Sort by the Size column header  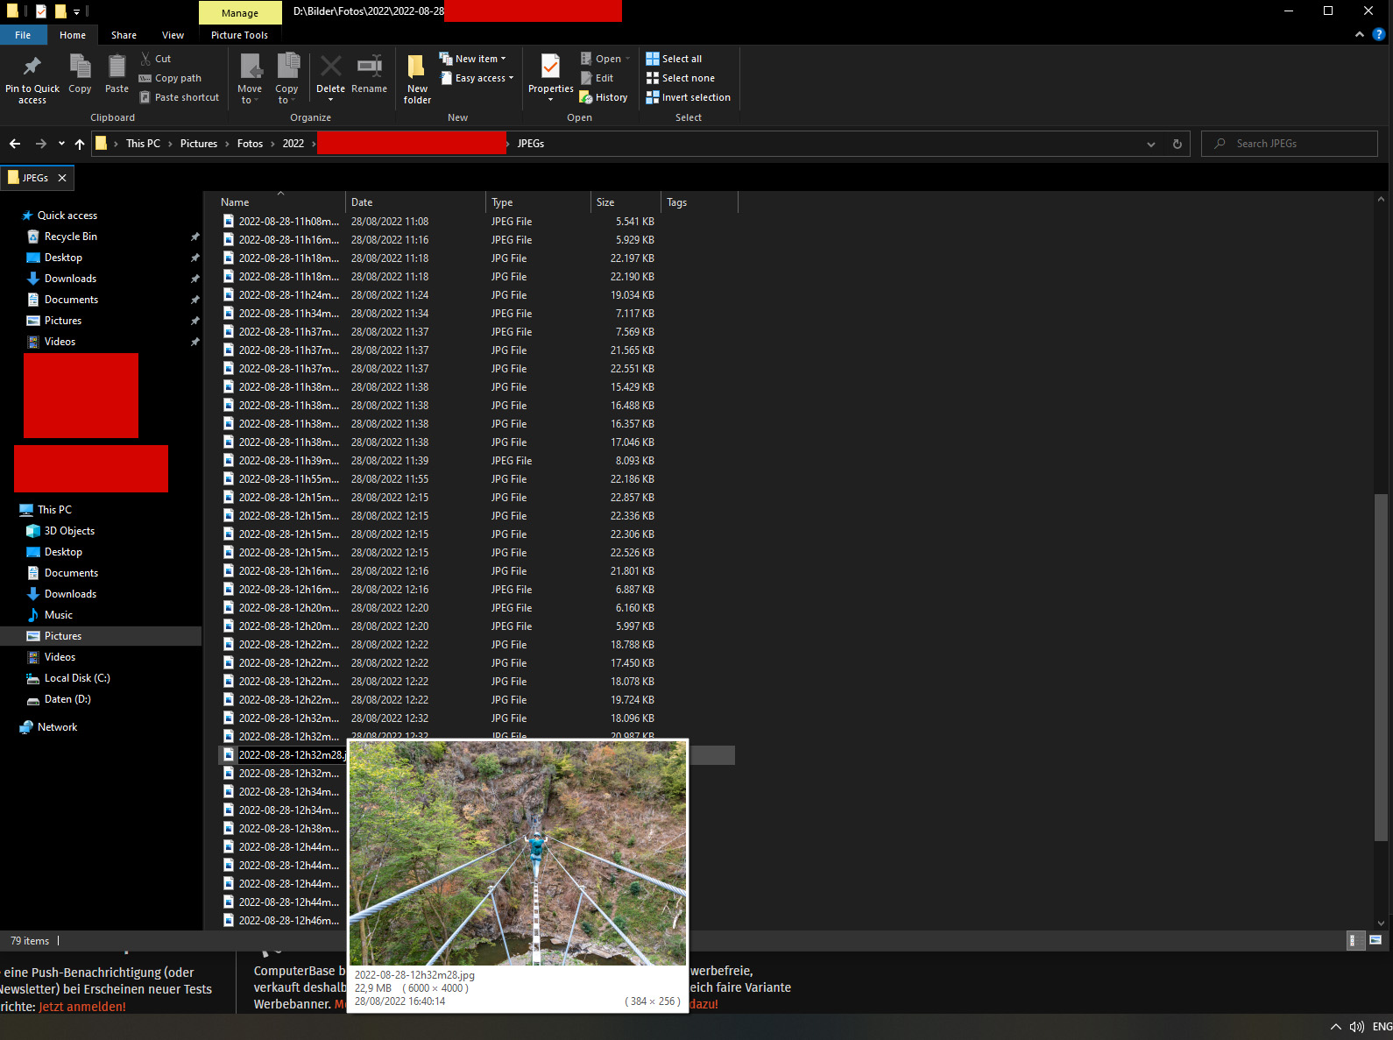[626, 202]
